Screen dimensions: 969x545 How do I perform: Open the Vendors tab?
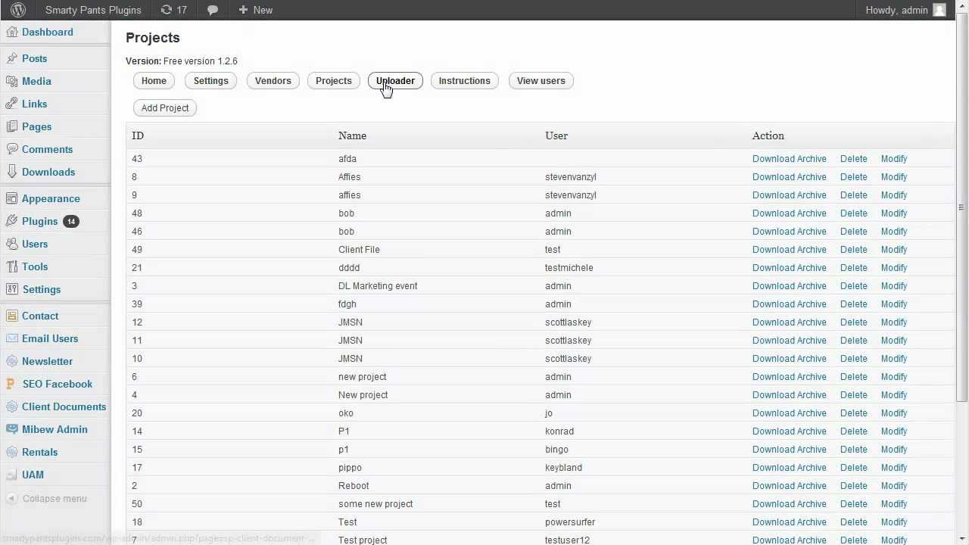click(x=273, y=81)
